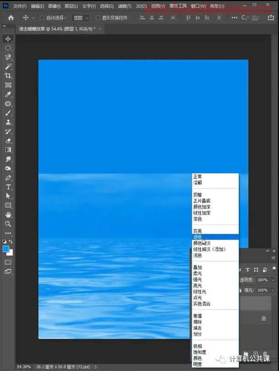Click the Share icon in options bar
Screen dimensions: 279x371
pos(271,17)
